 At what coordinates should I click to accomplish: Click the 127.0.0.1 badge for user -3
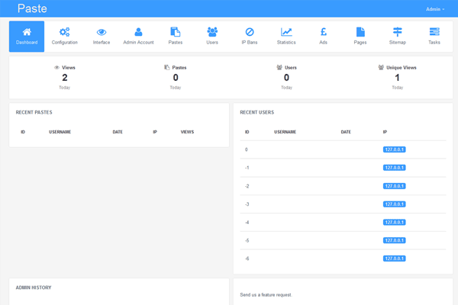pyautogui.click(x=394, y=204)
